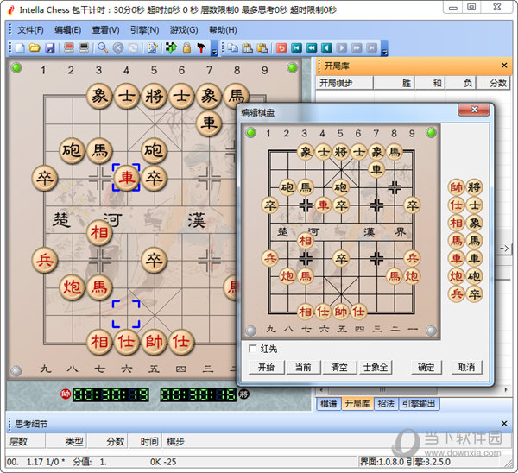Click the New game toolbar icon
This screenshot has width=518, height=473.
click(x=20, y=47)
